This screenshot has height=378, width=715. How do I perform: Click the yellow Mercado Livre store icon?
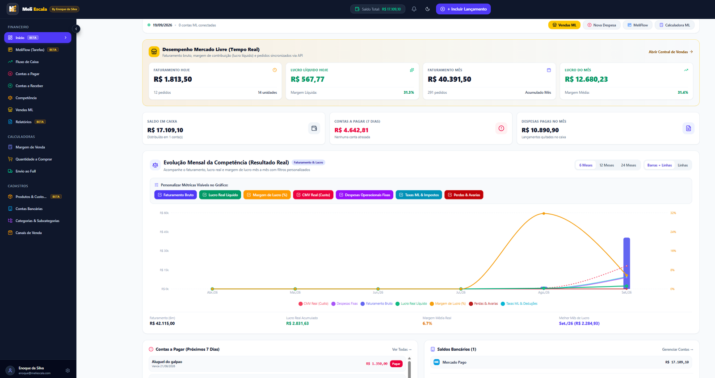tap(154, 52)
